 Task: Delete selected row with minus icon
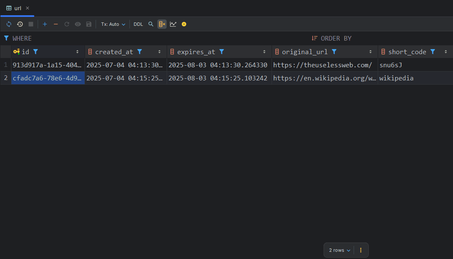[x=56, y=24]
